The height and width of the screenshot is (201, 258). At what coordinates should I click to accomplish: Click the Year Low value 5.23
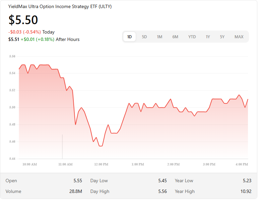coord(247,181)
